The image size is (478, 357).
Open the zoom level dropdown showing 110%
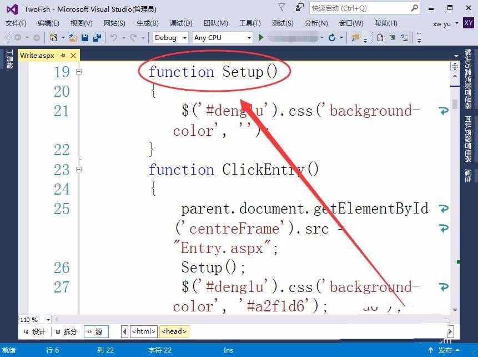pyautogui.click(x=34, y=320)
